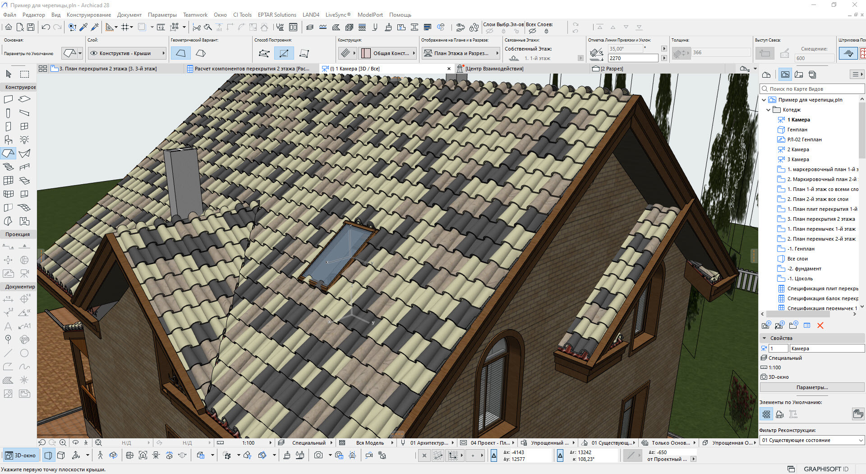Open the 2 Камера view in the navigator

pos(798,149)
